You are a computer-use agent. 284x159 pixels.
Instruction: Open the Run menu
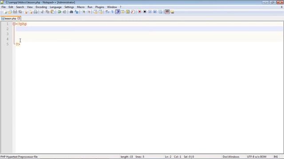(90, 7)
